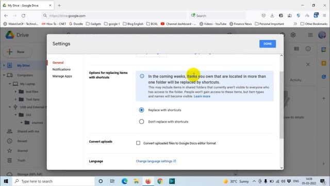
Task: Expand Test Sync folder arrow
Action: tap(15, 99)
